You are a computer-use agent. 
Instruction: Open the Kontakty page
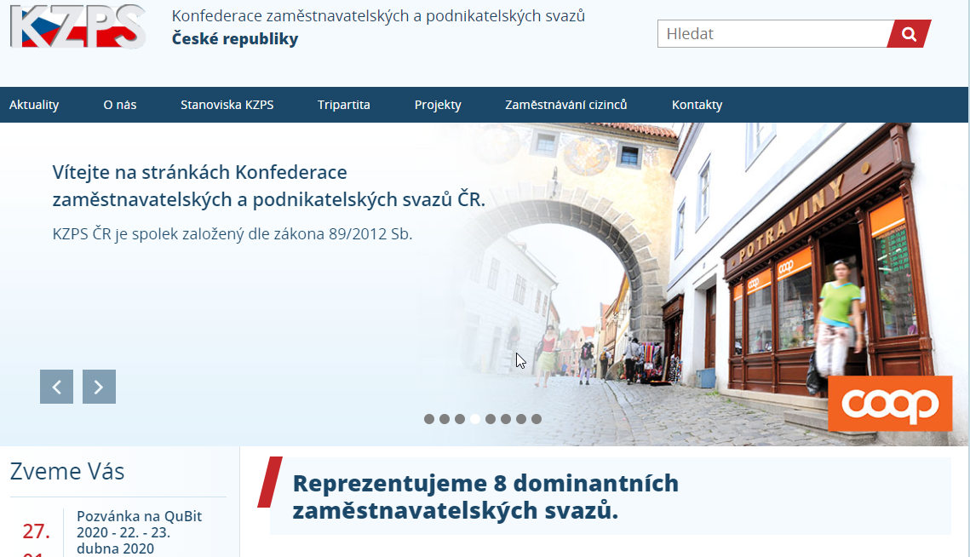coord(697,105)
